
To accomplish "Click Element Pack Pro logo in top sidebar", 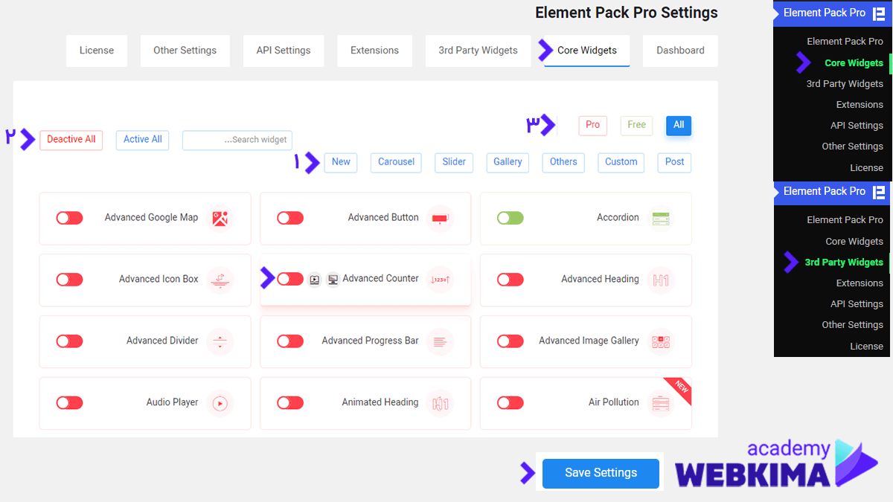I will [x=879, y=13].
